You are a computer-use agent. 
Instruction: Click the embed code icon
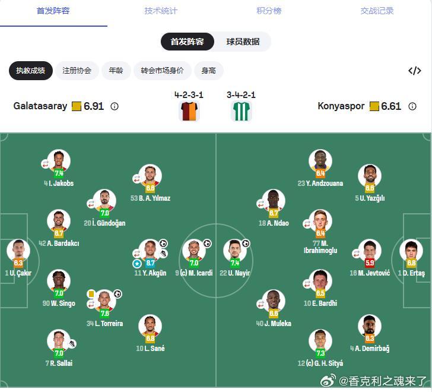point(414,71)
